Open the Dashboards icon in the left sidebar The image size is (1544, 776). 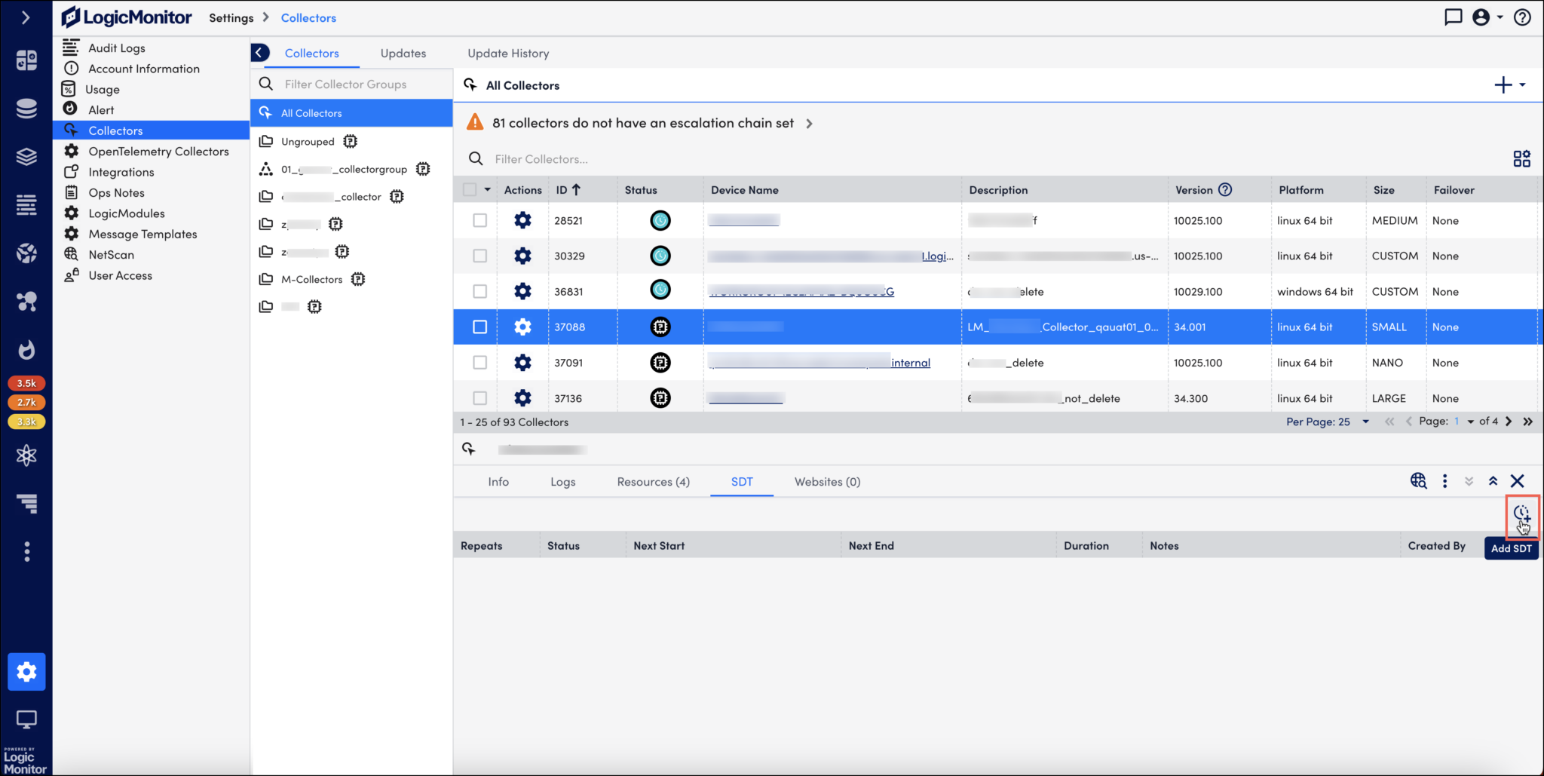26,59
